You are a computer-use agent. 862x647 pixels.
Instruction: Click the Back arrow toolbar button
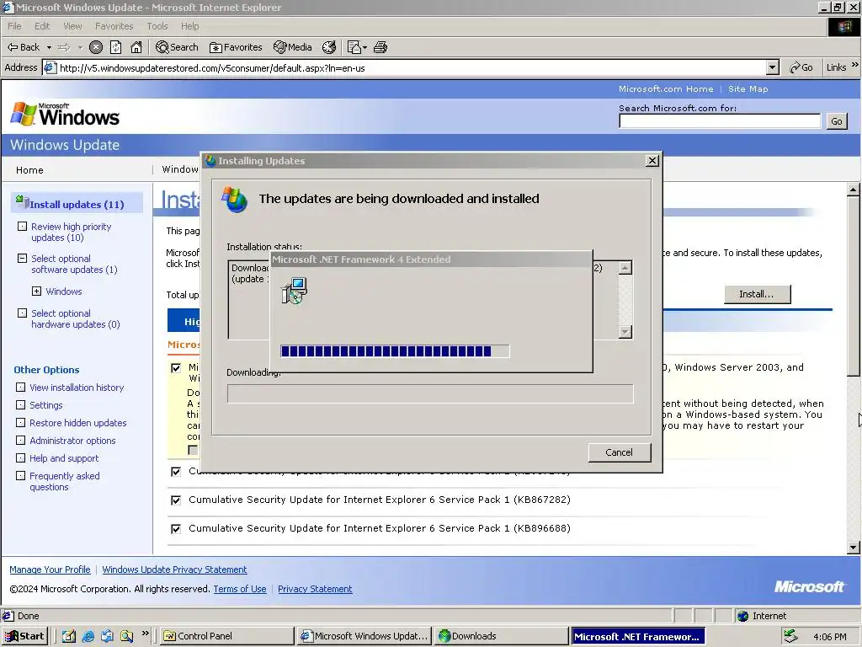[23, 47]
